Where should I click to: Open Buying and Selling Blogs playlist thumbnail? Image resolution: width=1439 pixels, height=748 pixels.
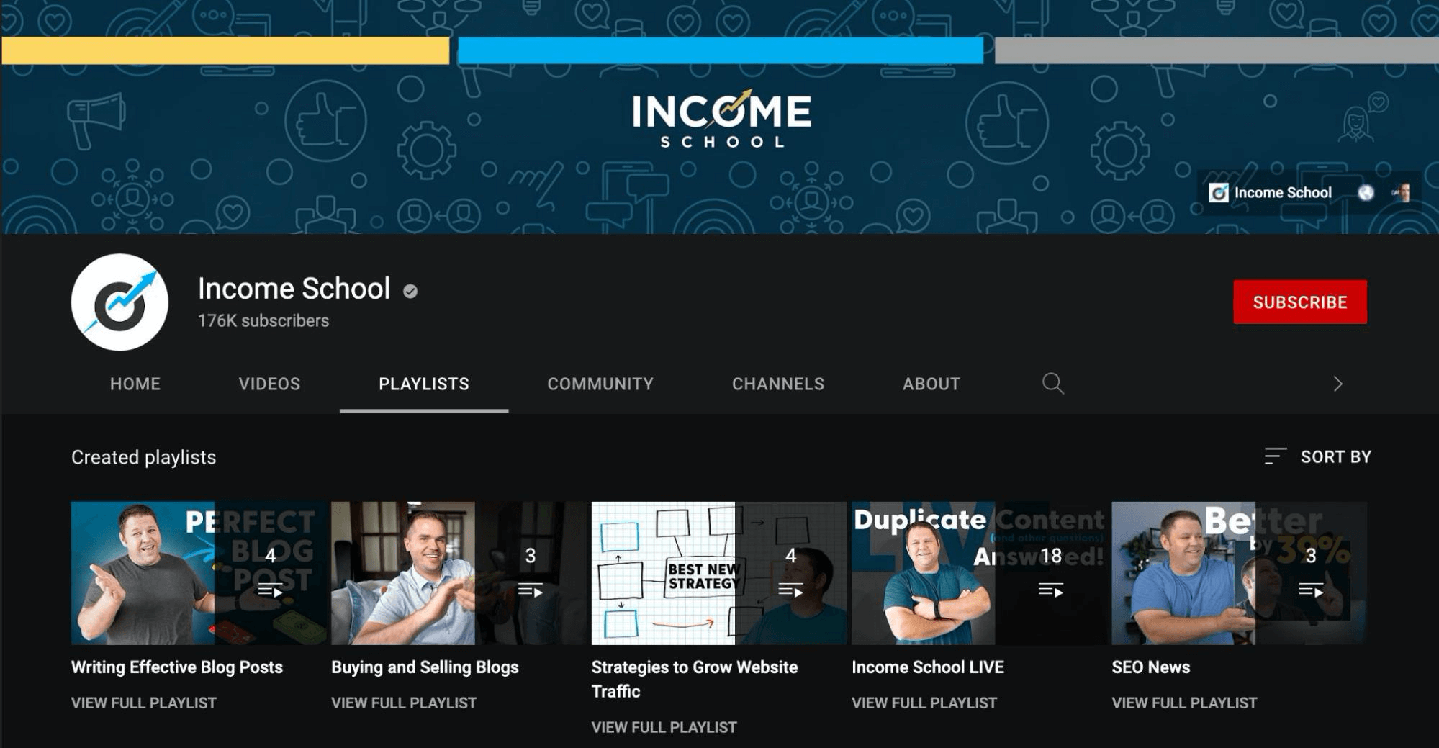(459, 573)
